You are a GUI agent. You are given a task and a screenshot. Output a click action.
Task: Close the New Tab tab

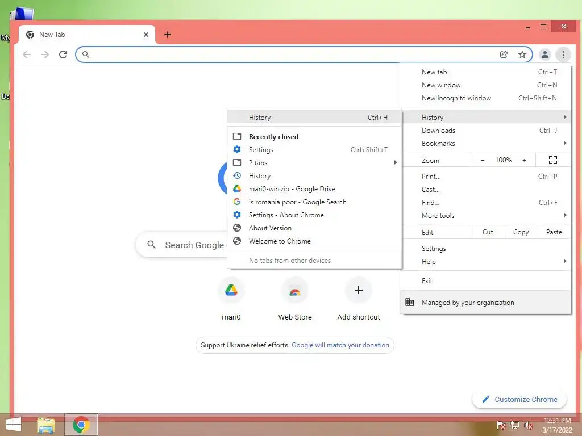146,35
